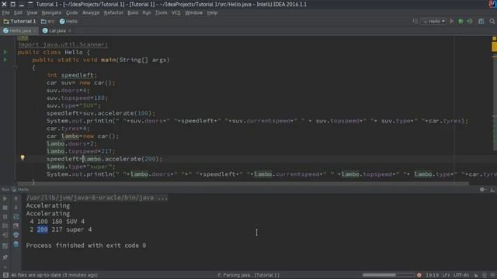Open the Analyze menu
Screen dimensions: 497x279
(91, 12)
